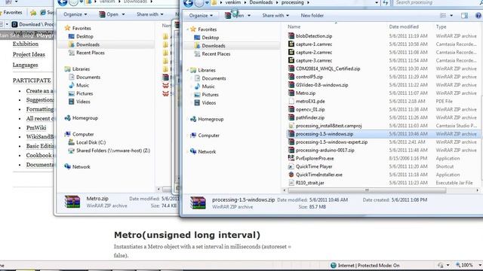Select opencv_01.zip archive icon
Screen dimensions: 483x271
click(x=291, y=109)
